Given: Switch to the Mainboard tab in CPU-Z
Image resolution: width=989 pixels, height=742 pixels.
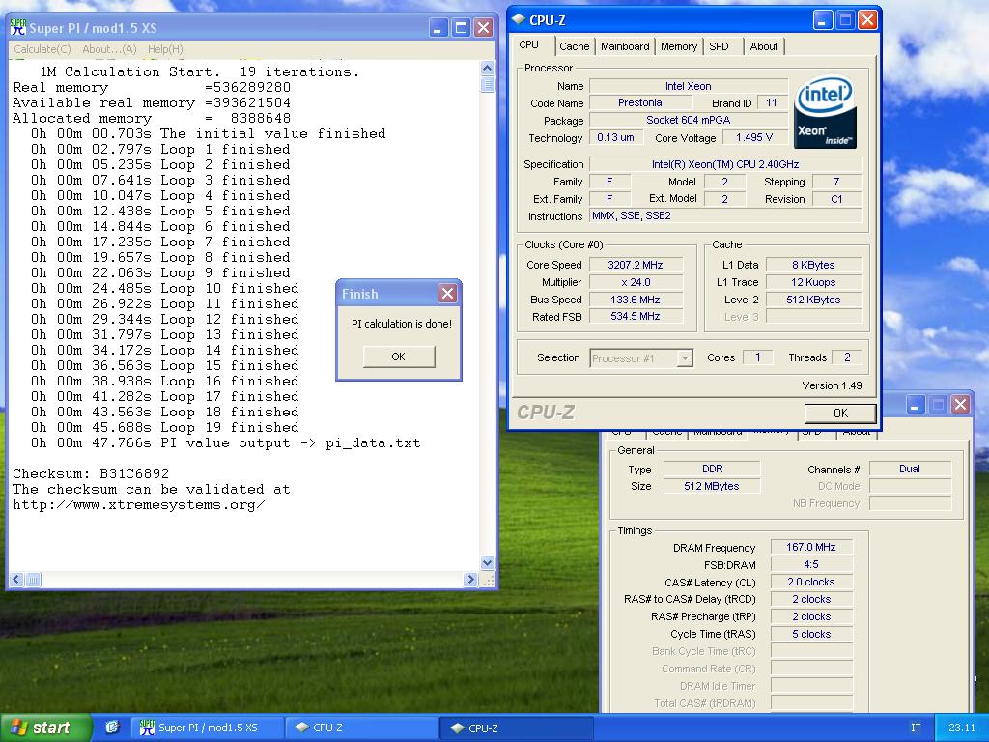Looking at the screenshot, I should click(625, 46).
